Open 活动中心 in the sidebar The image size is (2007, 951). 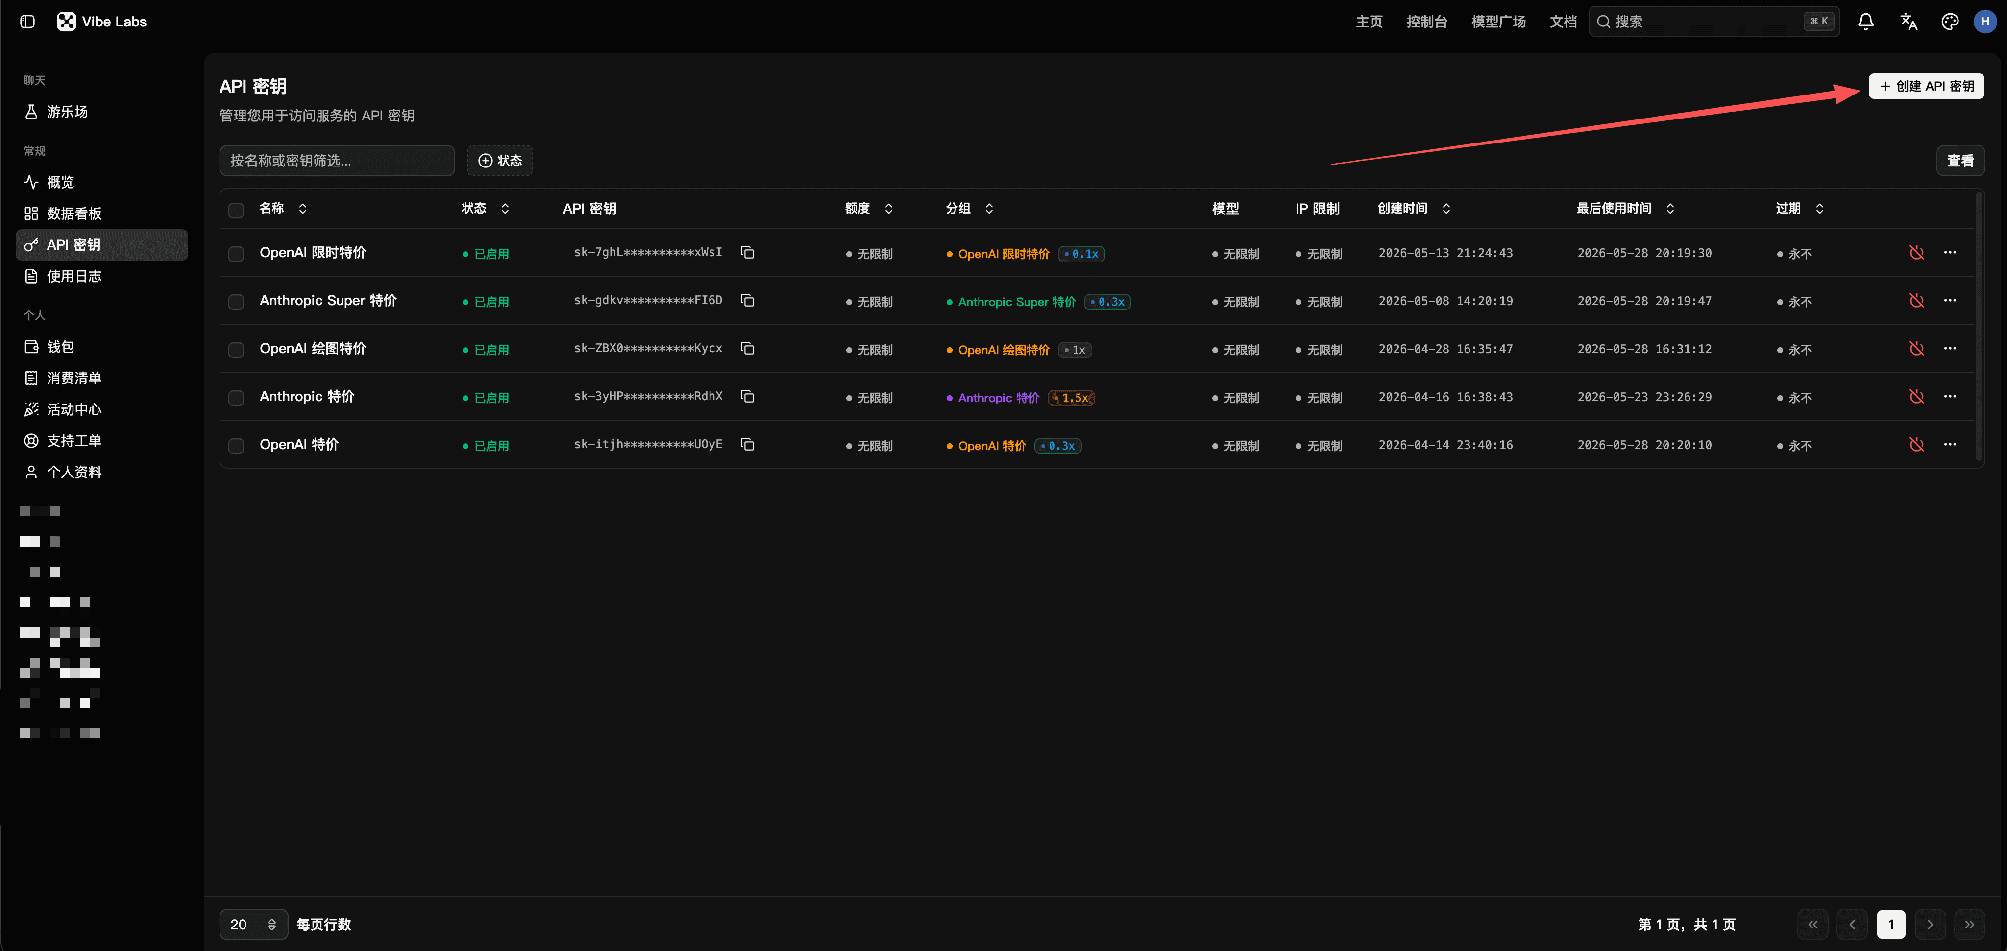[101, 410]
